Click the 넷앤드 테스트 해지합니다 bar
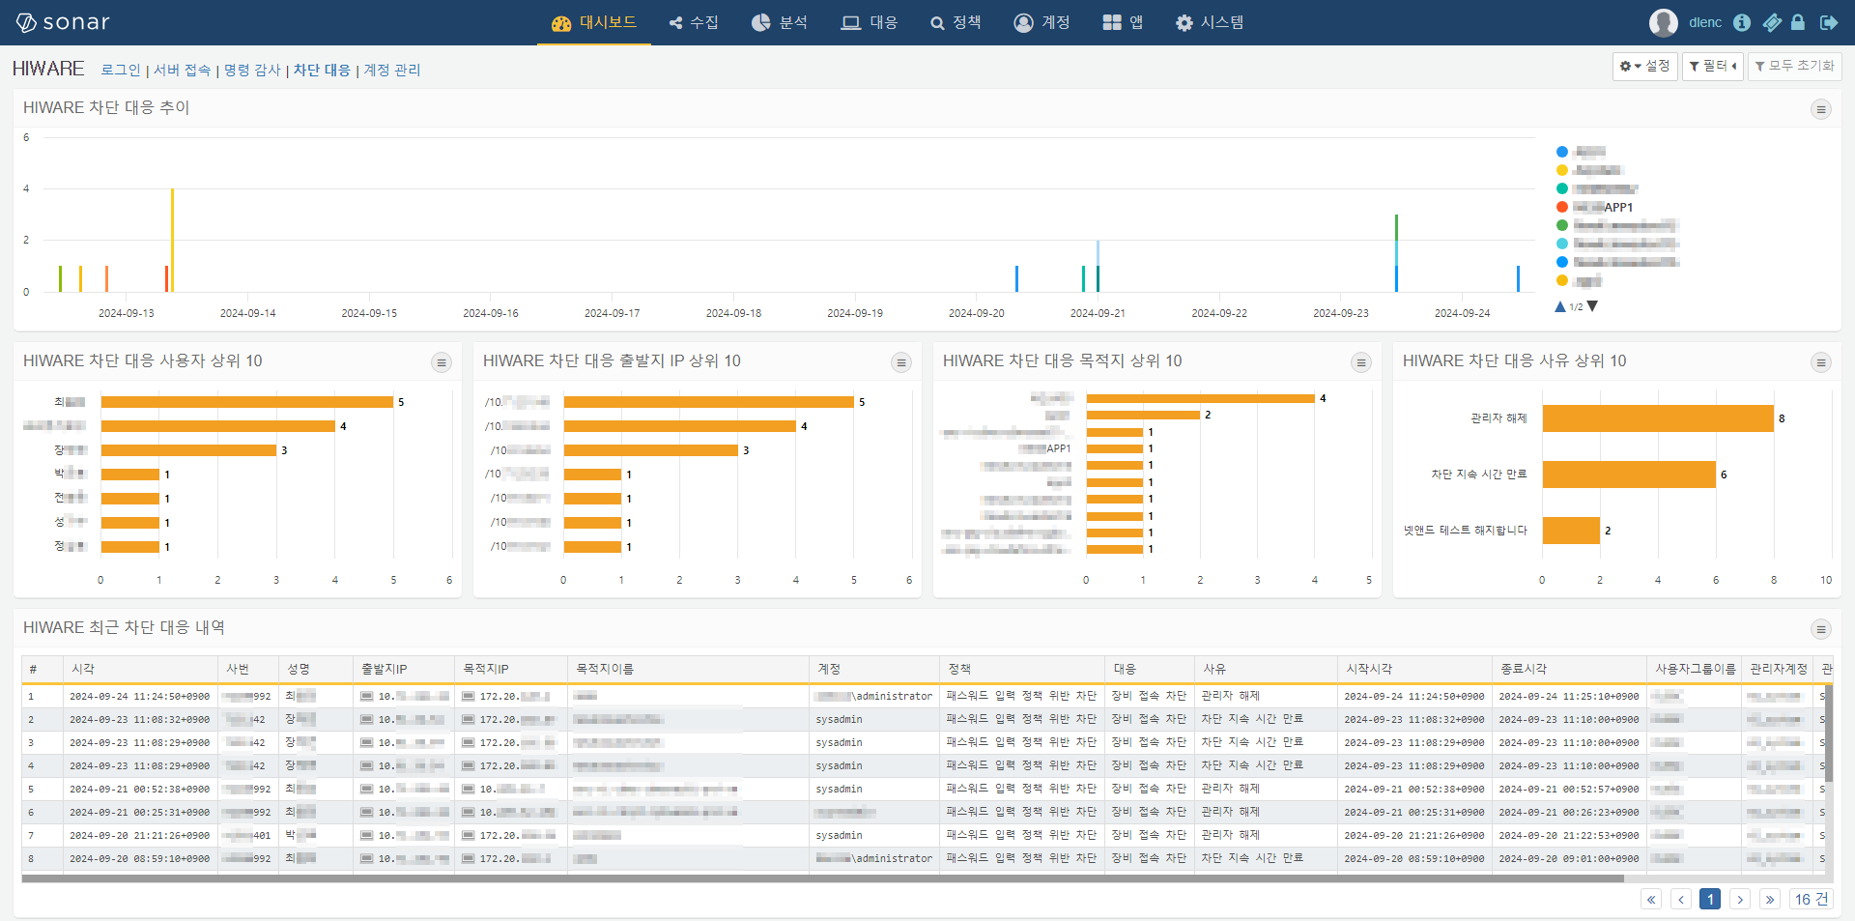The image size is (1855, 921). [x=1571, y=531]
